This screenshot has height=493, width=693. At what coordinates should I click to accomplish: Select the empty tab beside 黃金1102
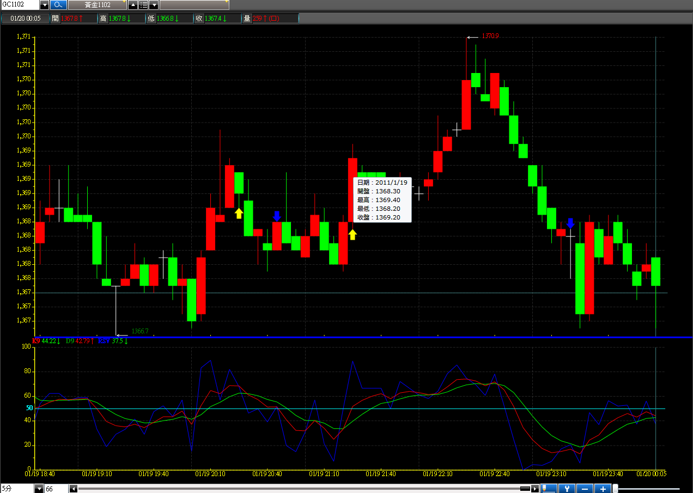(x=194, y=5)
